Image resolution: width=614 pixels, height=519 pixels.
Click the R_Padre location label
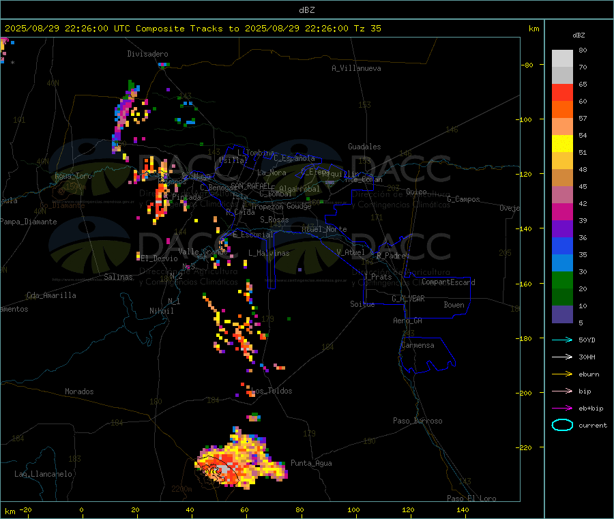391,256
